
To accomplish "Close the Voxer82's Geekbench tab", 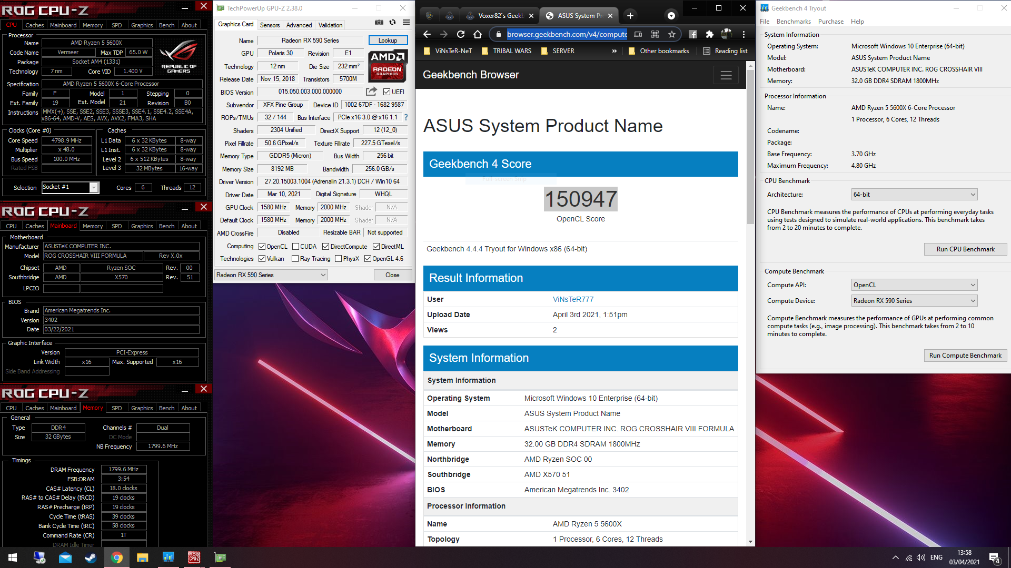I will click(x=531, y=16).
